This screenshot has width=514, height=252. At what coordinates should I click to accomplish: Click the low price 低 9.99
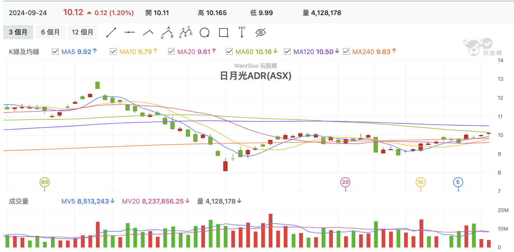pyautogui.click(x=262, y=13)
